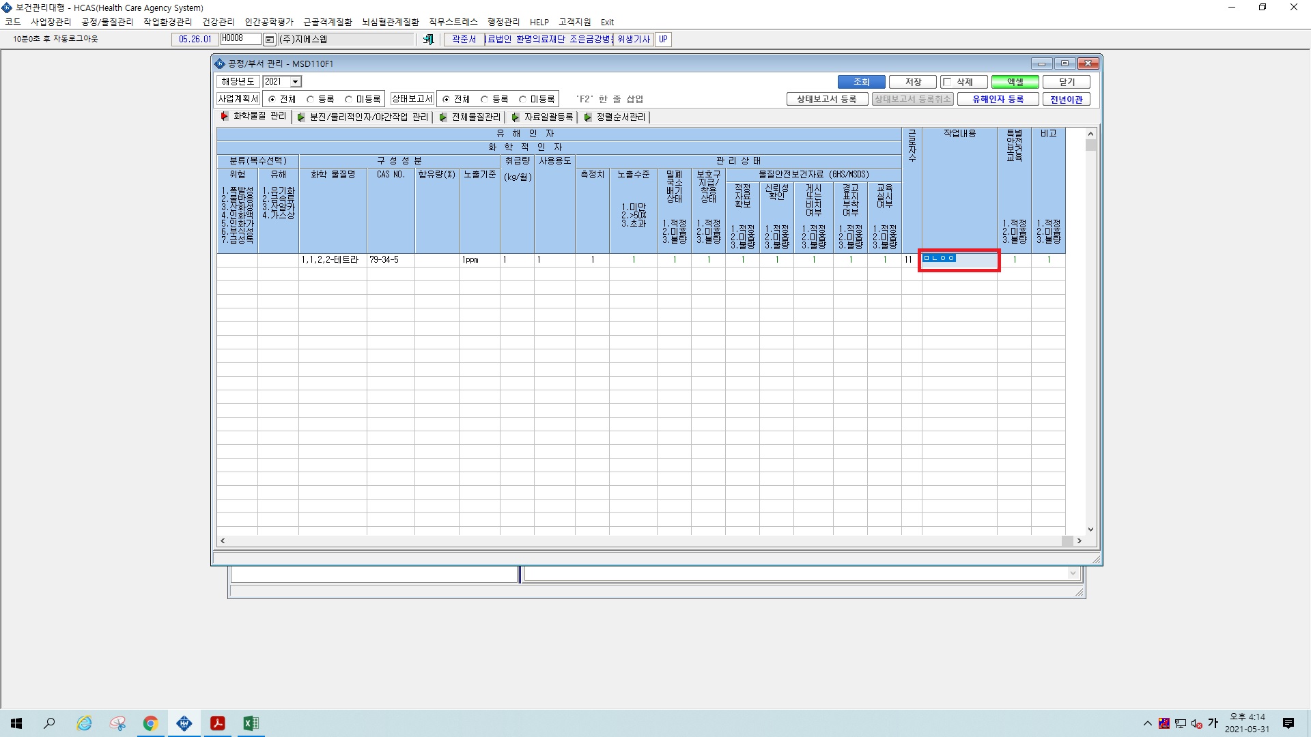Open Internet Explorer from the taskbar
1311x737 pixels.
coord(84,723)
